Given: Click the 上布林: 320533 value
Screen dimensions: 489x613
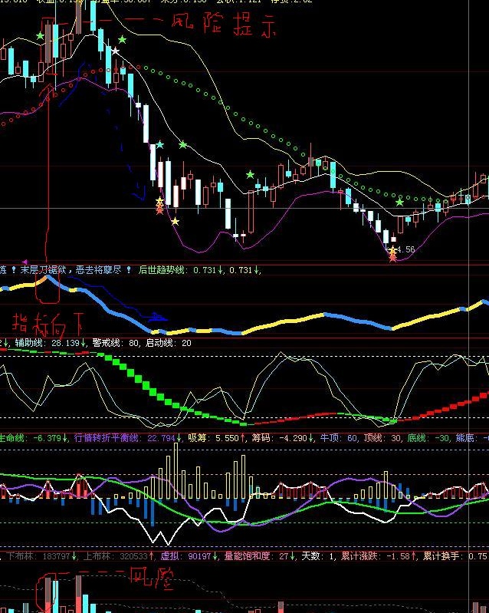Looking at the screenshot, I should click(x=118, y=556).
